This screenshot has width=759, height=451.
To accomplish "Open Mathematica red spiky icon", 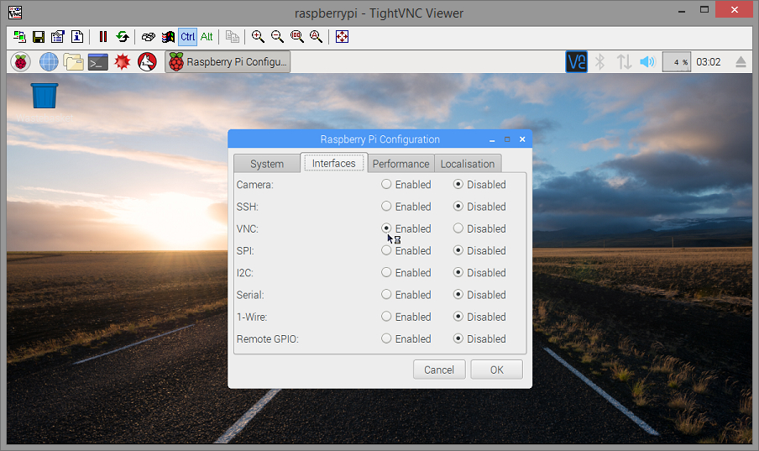I will pos(123,62).
